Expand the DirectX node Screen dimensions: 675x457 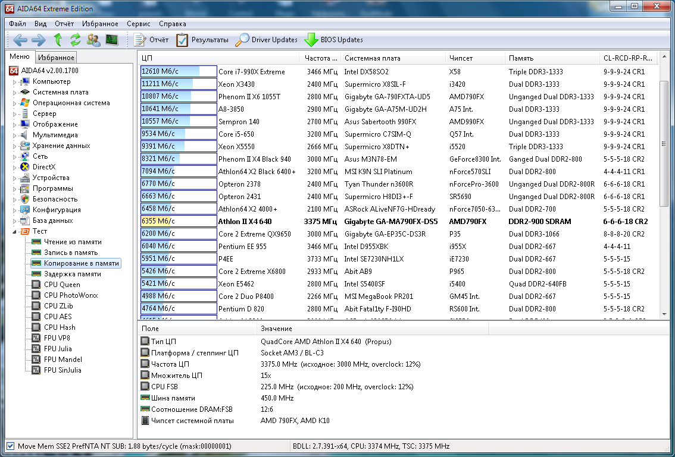click(15, 167)
